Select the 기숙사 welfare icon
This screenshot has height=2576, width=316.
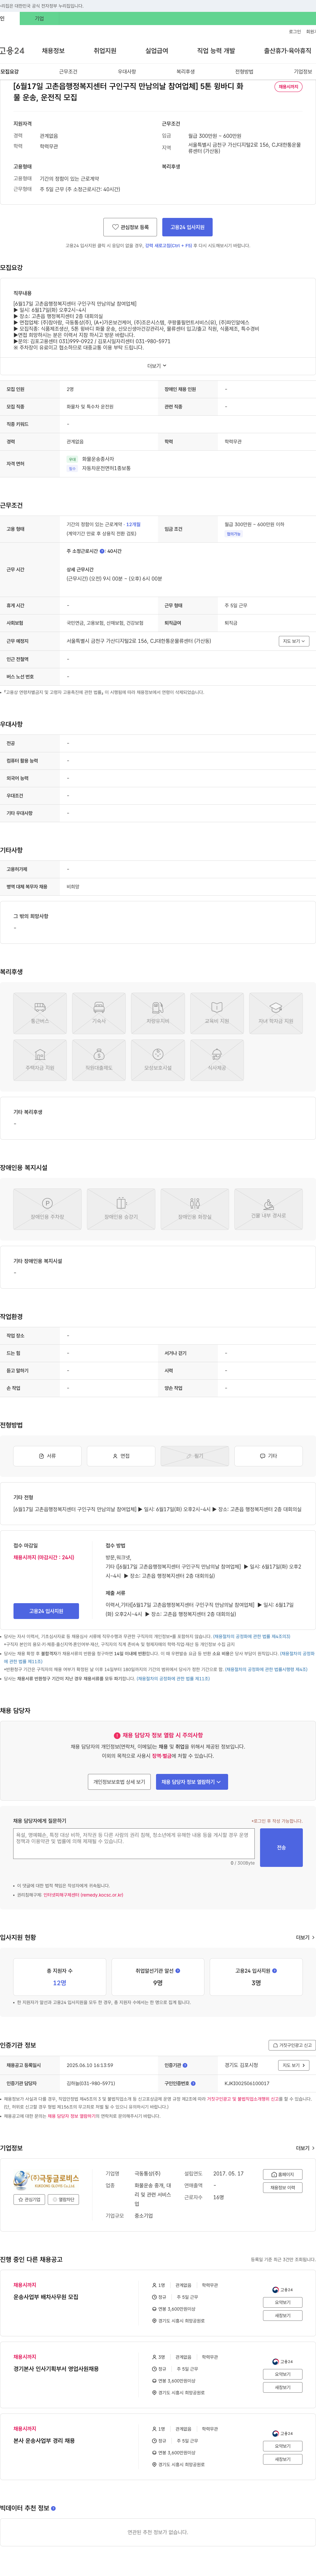(x=99, y=1013)
